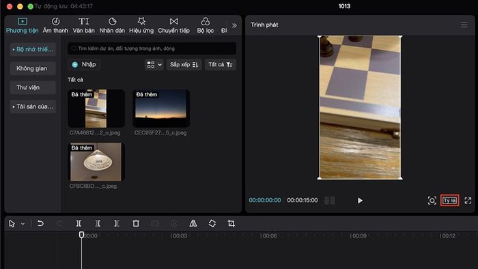
Task: Switch to the Âm thanh tab
Action: click(x=55, y=25)
